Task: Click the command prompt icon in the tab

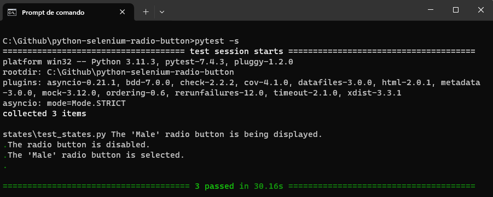Action: pyautogui.click(x=12, y=13)
